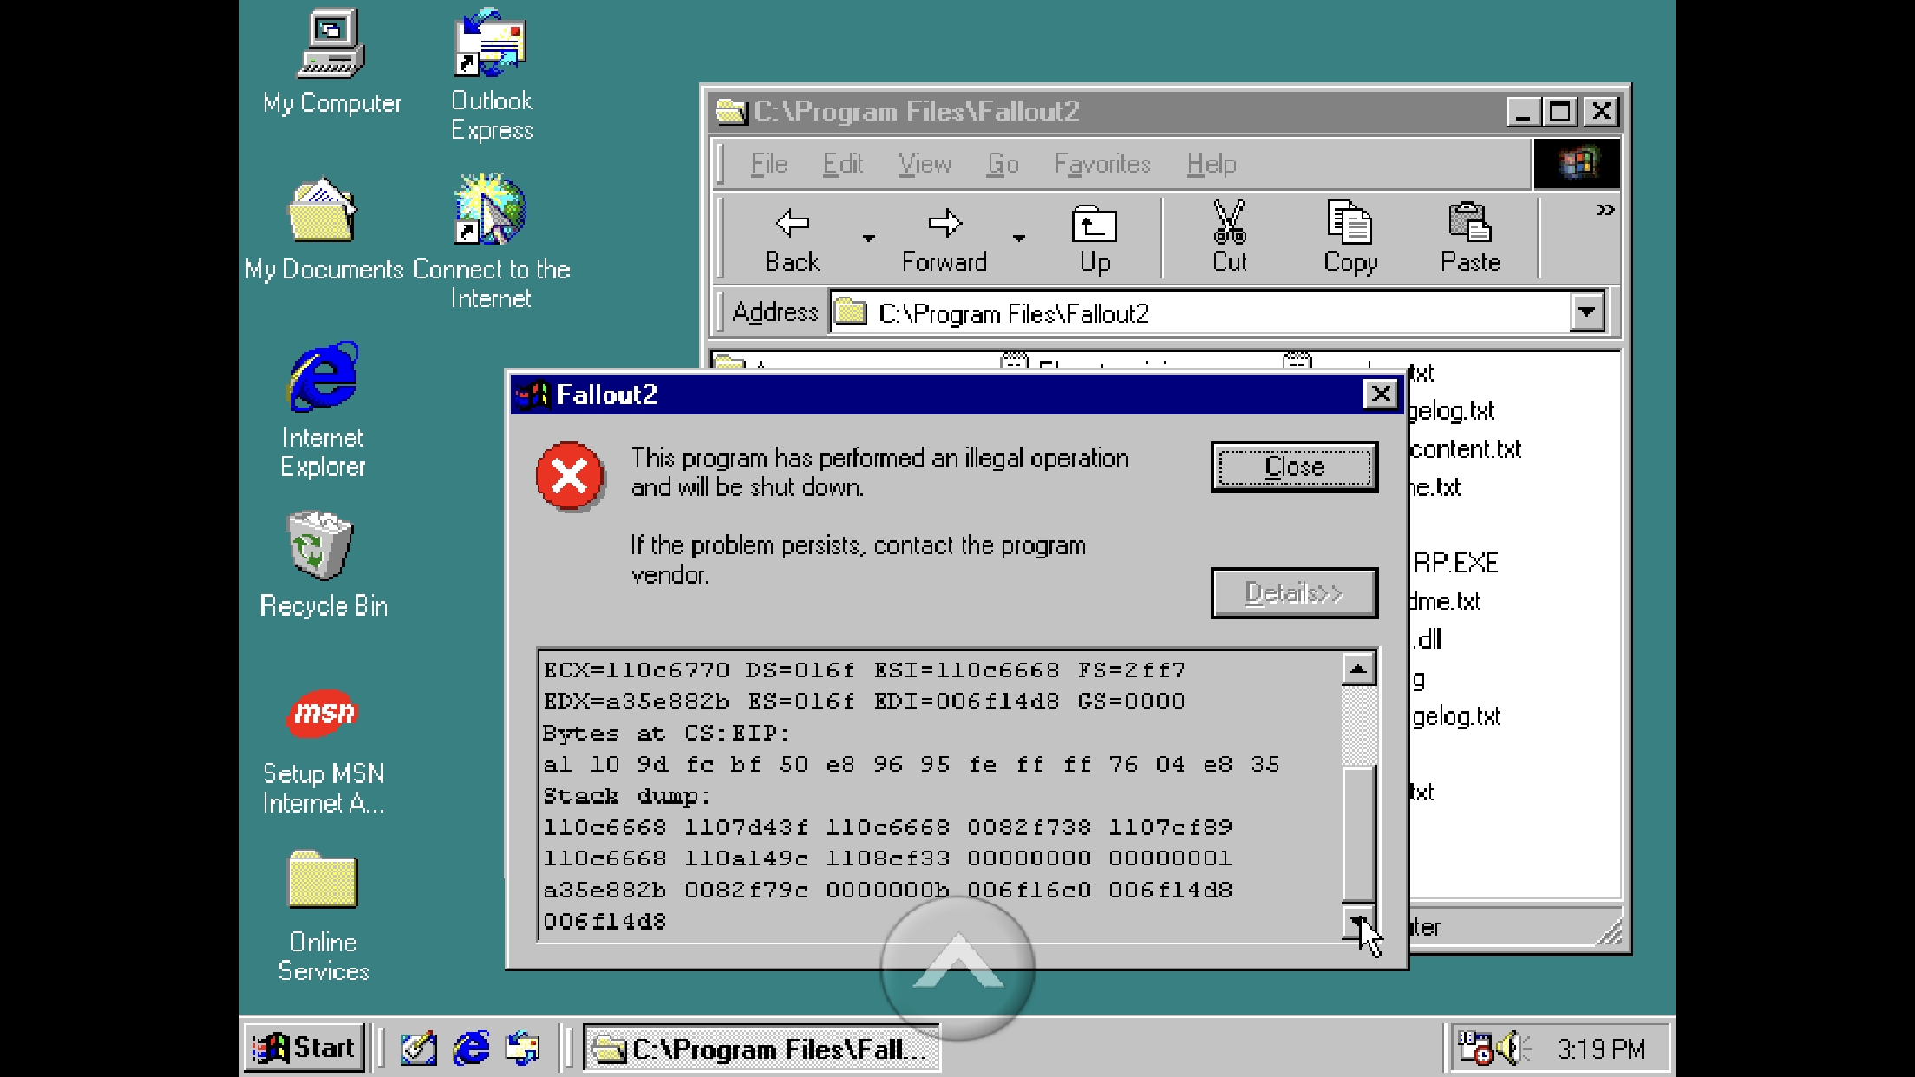Image resolution: width=1915 pixels, height=1077 pixels.
Task: Click the red error icon in dialog
Action: pos(569,476)
